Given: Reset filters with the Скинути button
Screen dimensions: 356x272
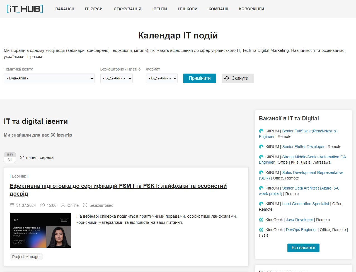Looking at the screenshot, I should 238,78.
